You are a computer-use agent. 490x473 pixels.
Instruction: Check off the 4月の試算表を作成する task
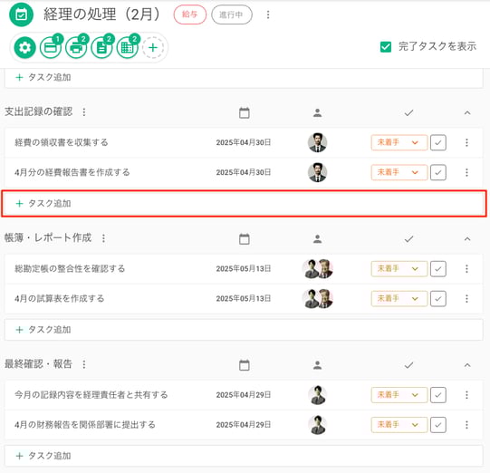pyautogui.click(x=437, y=298)
